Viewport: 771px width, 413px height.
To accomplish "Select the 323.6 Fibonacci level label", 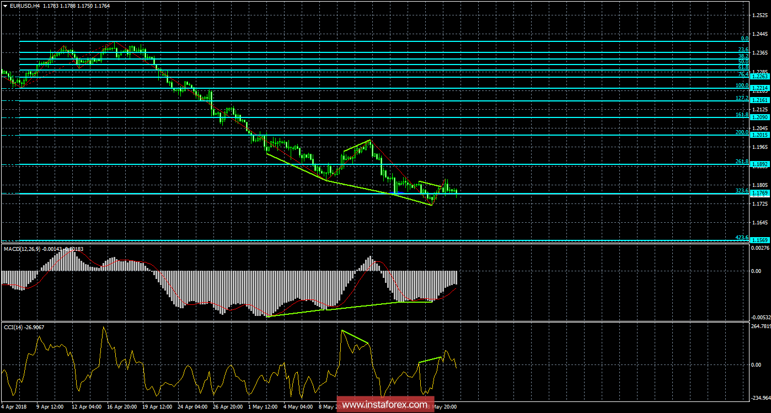I will click(742, 190).
